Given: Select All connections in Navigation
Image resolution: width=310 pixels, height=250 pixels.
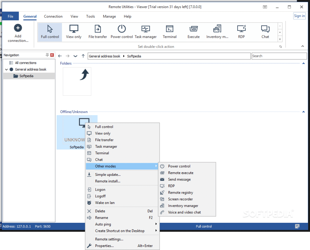Looking at the screenshot, I should tap(26, 63).
